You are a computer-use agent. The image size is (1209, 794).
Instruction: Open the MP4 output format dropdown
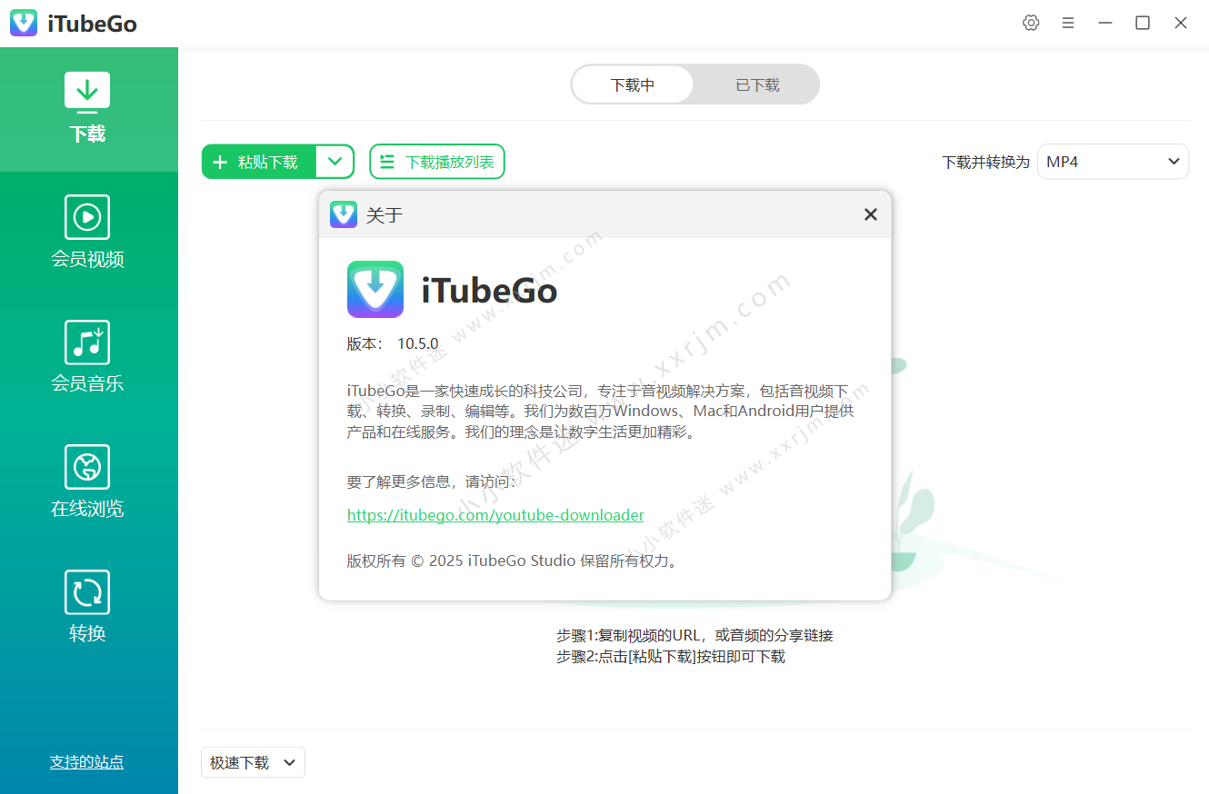1113,163
